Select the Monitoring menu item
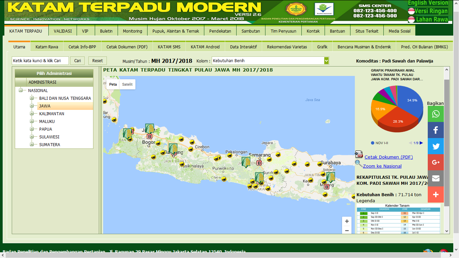The width and height of the screenshot is (459, 258). (x=132, y=30)
